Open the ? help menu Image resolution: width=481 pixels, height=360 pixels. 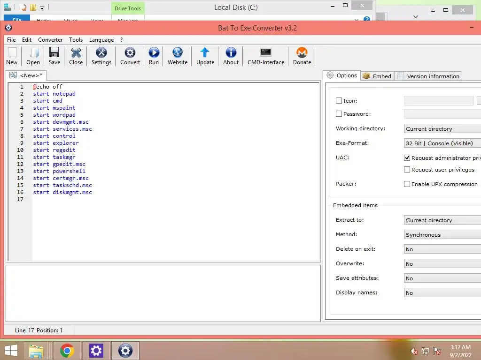(122, 40)
